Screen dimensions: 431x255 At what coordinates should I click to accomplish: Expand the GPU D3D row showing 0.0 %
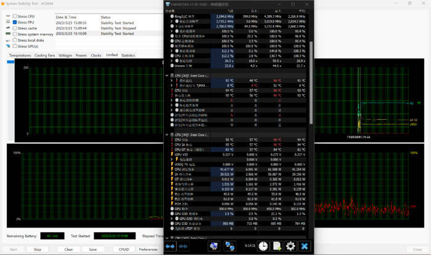tap(172, 219)
